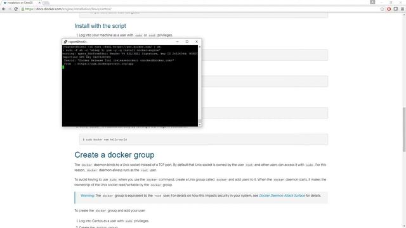
Task: Bookmark this page with the star icon
Action: tap(382, 9)
